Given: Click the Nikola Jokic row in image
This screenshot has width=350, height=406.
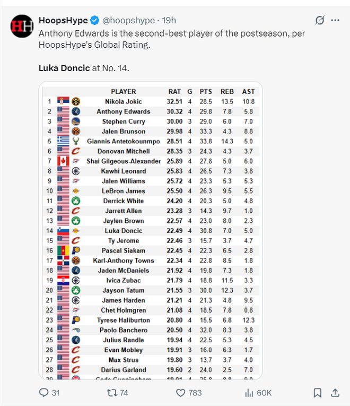Looking at the screenshot, I should 123,101.
